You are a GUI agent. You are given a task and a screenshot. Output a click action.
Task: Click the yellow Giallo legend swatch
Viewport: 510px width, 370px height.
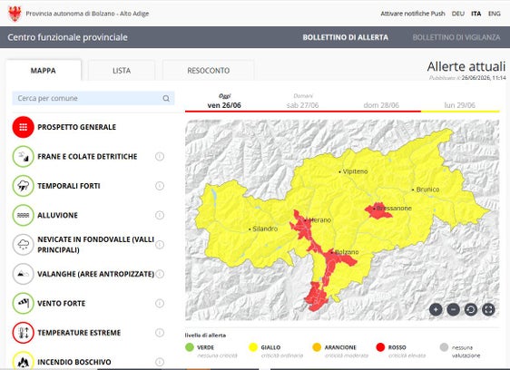click(x=253, y=347)
